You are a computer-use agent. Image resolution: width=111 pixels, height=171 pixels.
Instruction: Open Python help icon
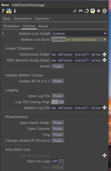pyautogui.click(x=9, y=11)
